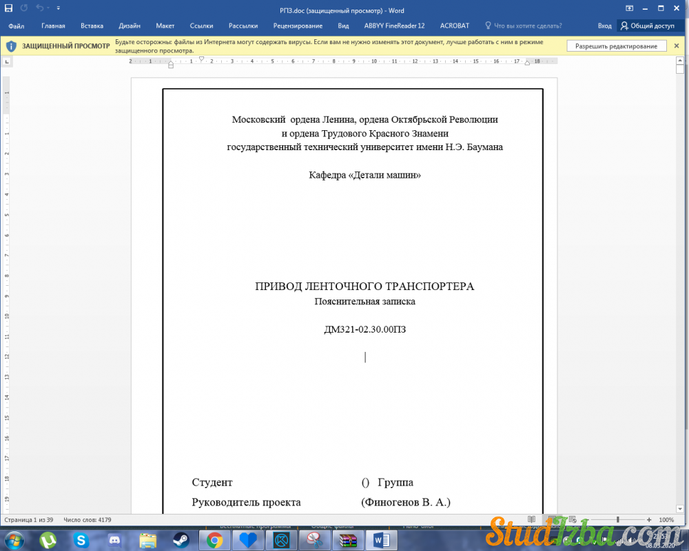Viewport: 689px width, 551px height.
Task: Open the Quick Access Toolbar customize arrow
Action: (x=58, y=9)
